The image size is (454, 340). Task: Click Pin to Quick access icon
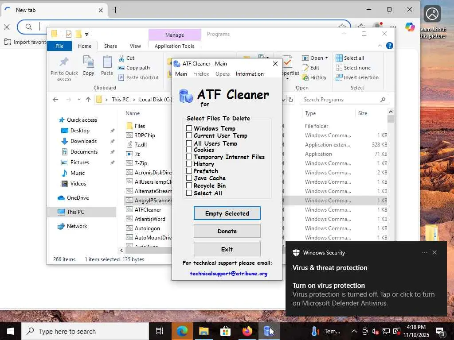[x=64, y=62]
